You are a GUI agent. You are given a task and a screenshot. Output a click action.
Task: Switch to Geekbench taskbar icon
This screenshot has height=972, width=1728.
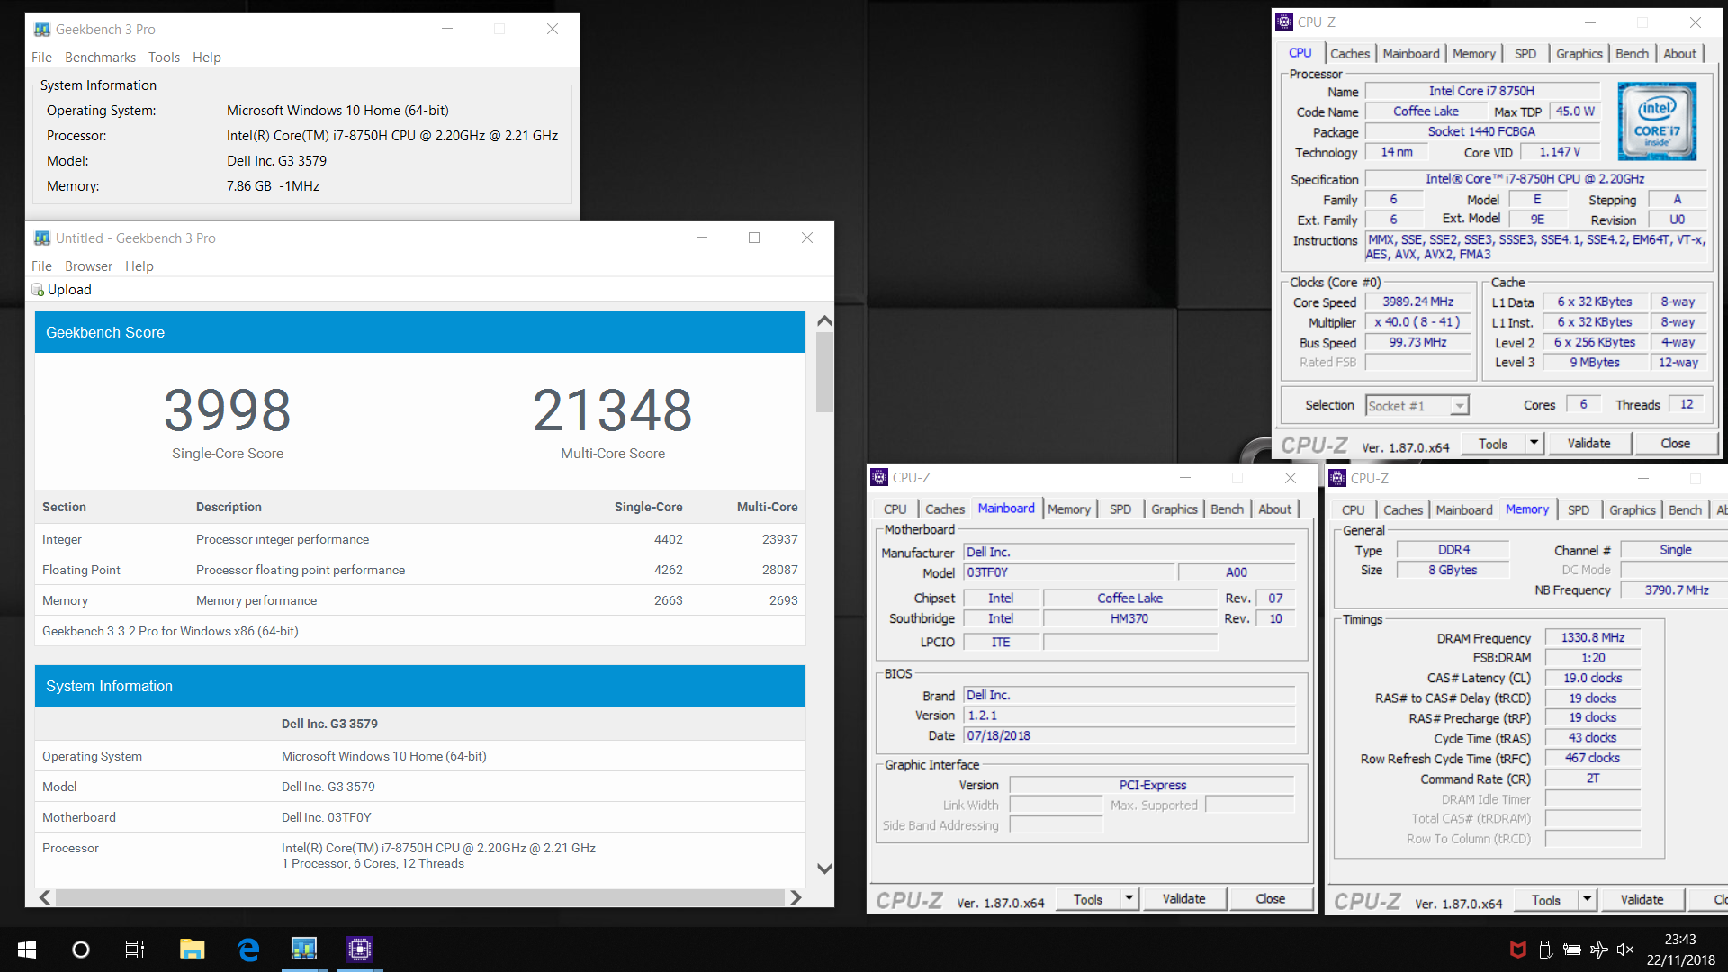304,949
